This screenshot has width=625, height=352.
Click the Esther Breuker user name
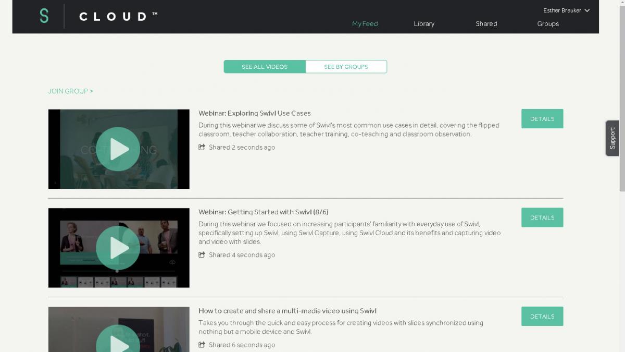(x=562, y=10)
